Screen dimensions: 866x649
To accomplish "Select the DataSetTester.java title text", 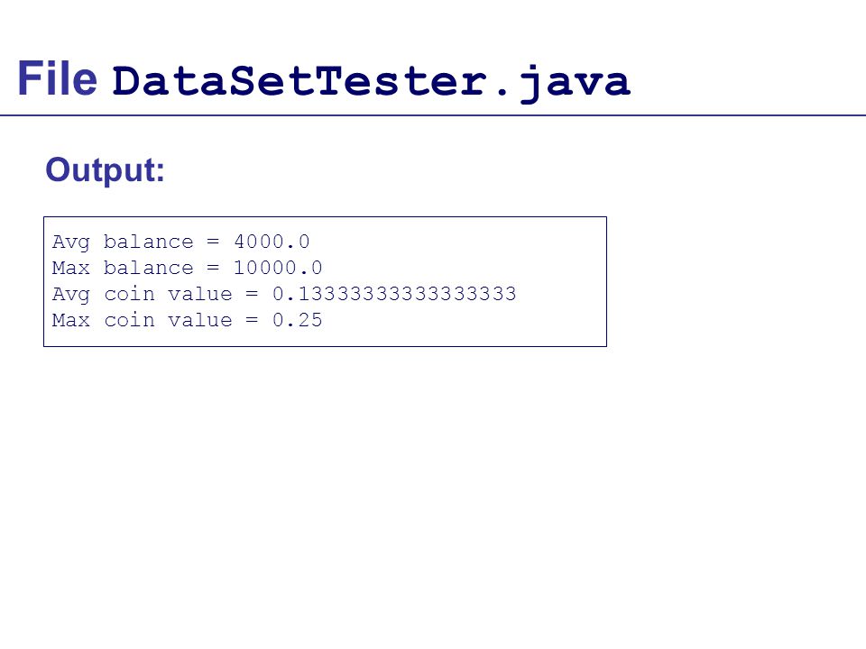I will click(x=371, y=83).
